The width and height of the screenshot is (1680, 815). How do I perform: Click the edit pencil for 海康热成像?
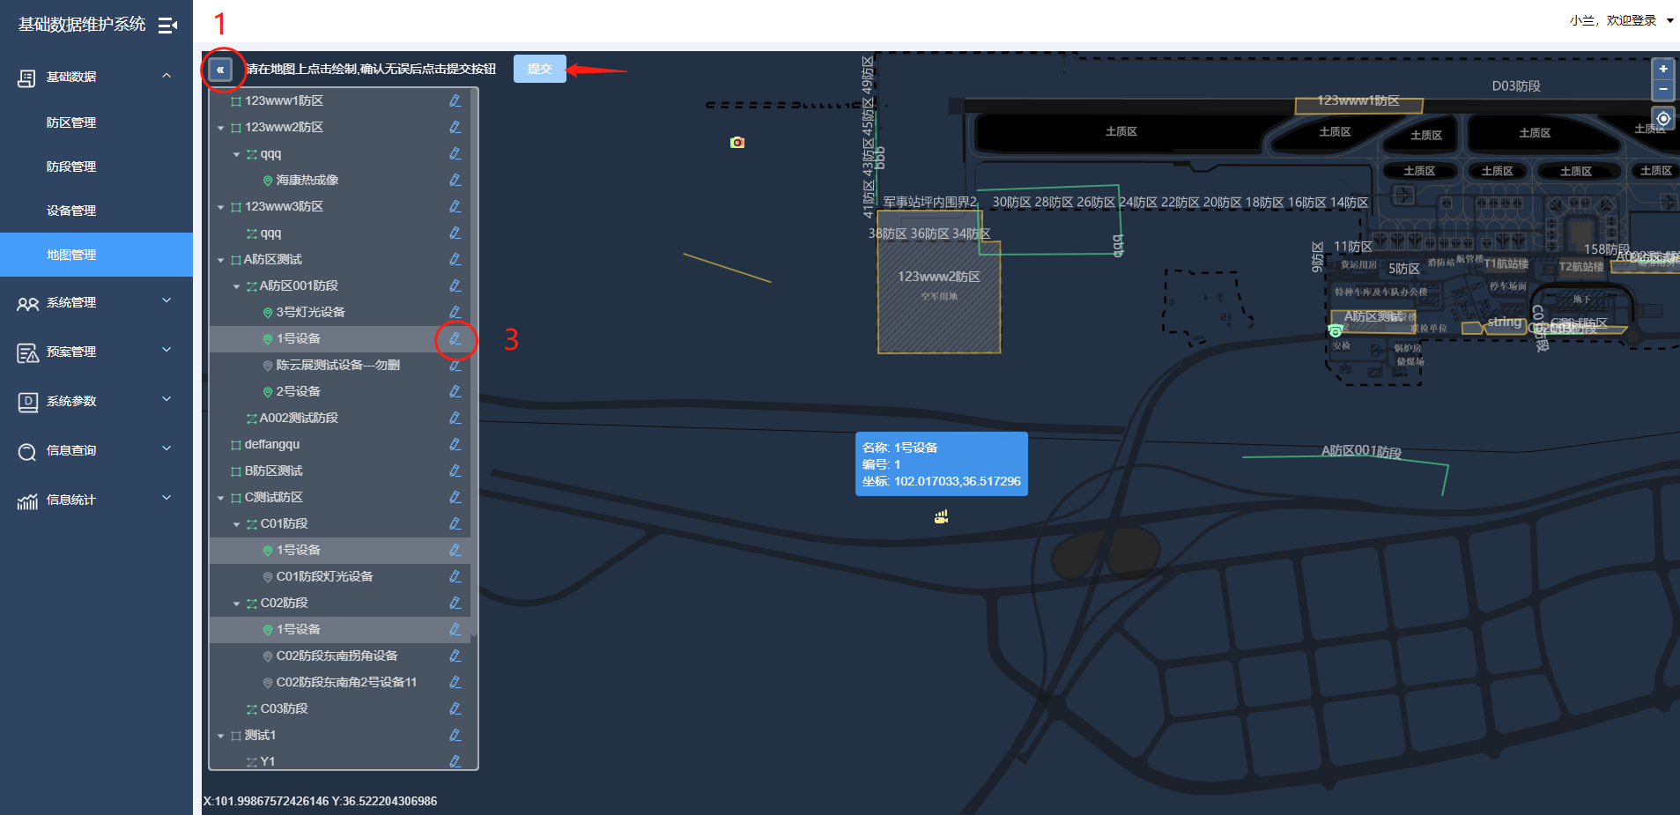point(455,180)
